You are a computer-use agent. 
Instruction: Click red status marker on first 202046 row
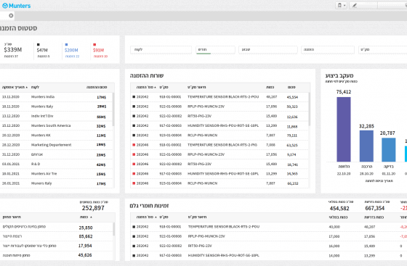(134, 145)
